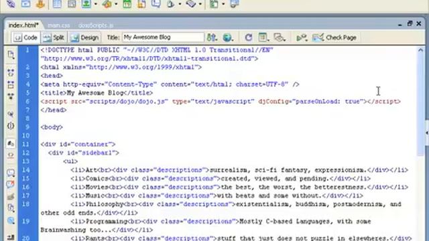Open the Tag Chooser
429x241 pixels.
pos(235,4)
